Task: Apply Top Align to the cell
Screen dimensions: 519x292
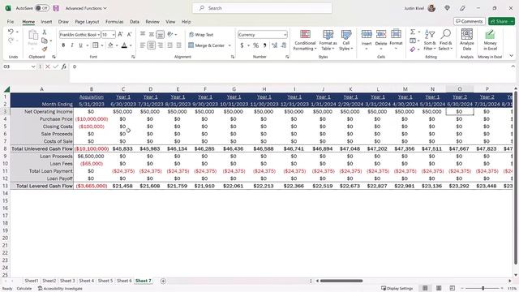Action: coord(143,34)
